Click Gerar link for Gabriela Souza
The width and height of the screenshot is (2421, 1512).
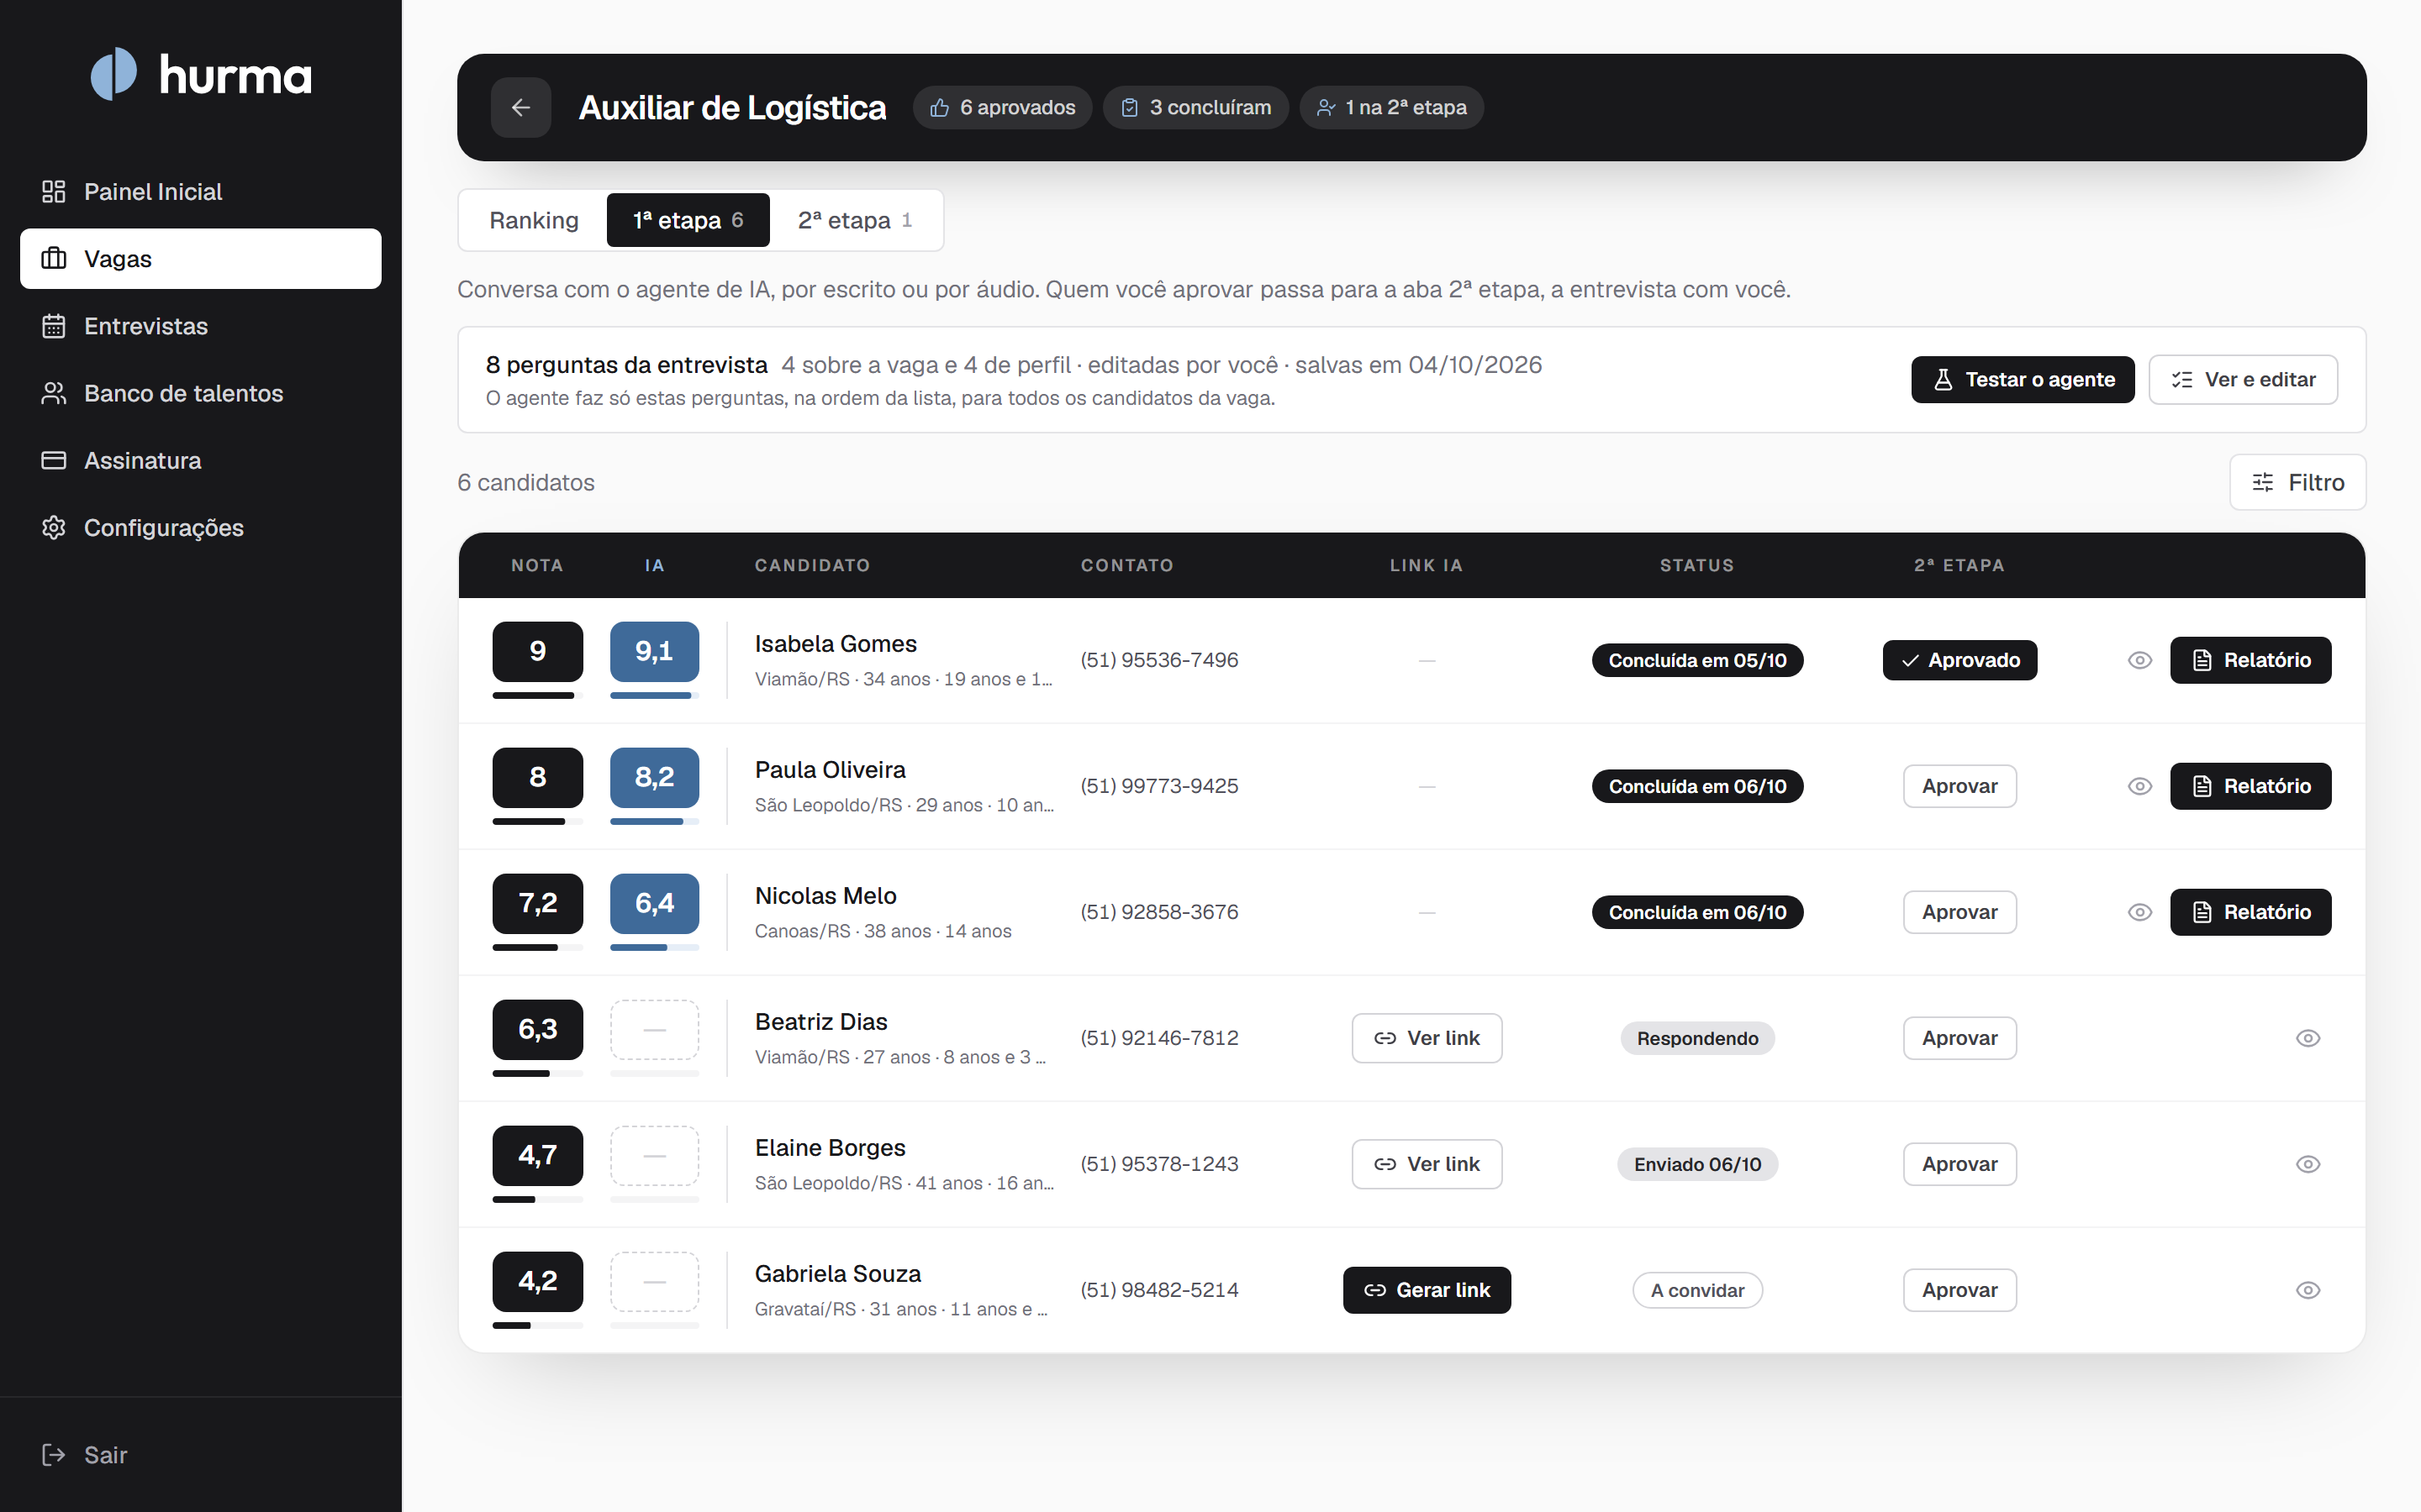point(1427,1290)
